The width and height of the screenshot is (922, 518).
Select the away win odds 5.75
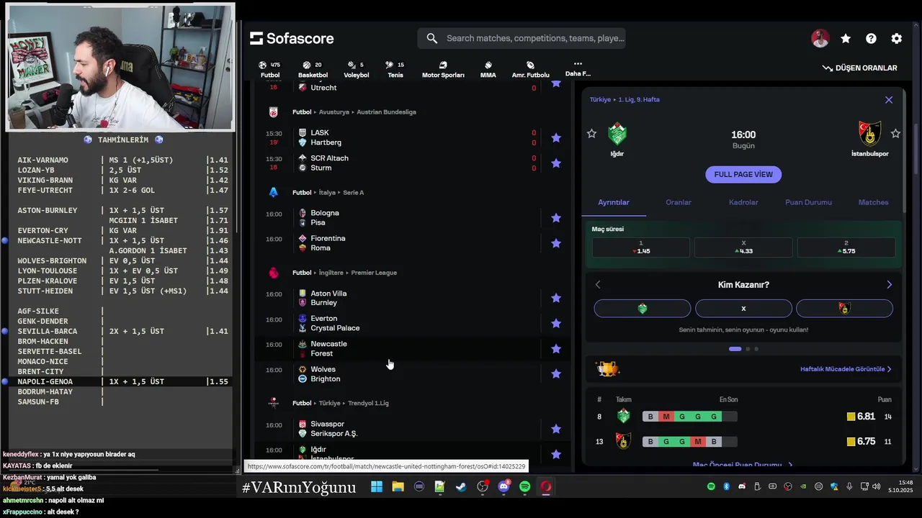[x=846, y=247]
